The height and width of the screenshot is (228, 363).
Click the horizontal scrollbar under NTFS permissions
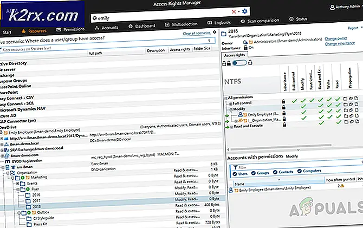tap(281, 147)
